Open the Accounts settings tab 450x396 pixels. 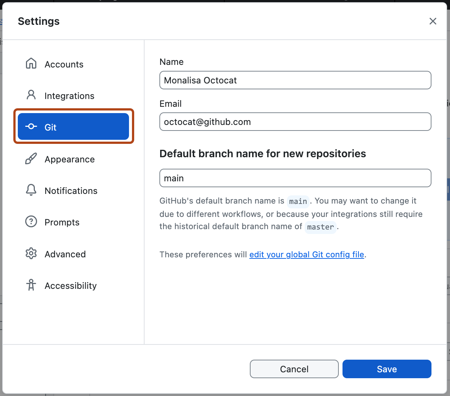tap(64, 65)
